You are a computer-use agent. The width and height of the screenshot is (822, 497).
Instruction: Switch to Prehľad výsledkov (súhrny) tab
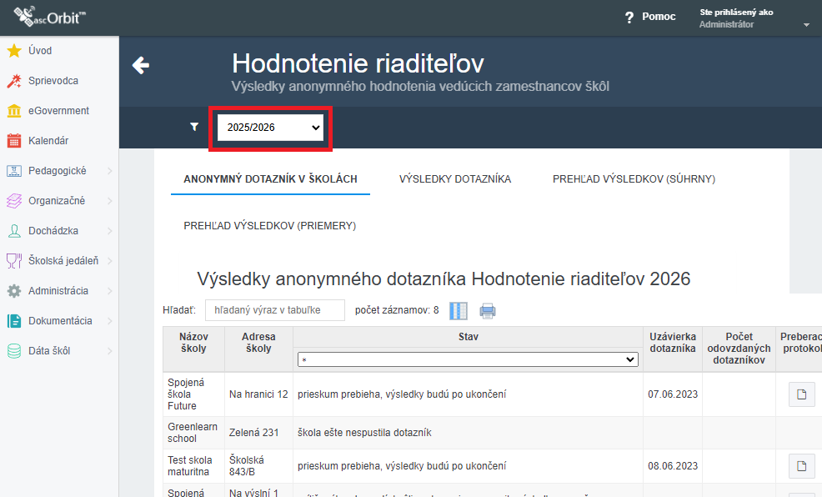(x=634, y=179)
